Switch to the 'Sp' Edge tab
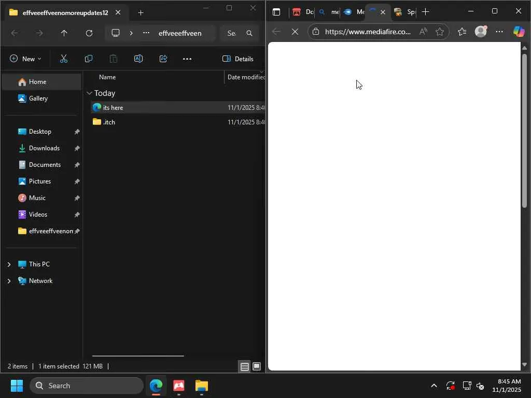Image resolution: width=531 pixels, height=398 pixels. pyautogui.click(x=404, y=12)
